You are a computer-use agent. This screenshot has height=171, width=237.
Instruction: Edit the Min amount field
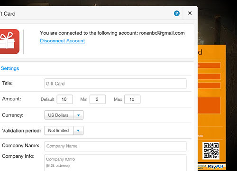tap(98, 99)
